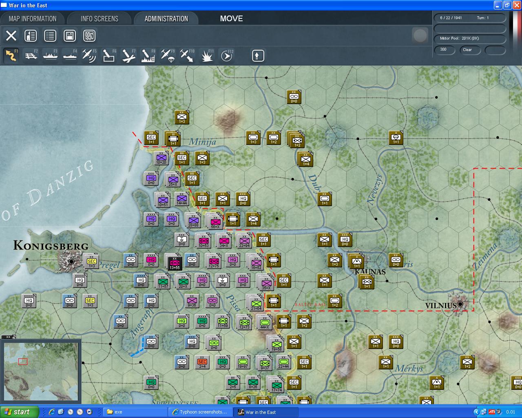
Task: Select the purple unit 28=88
Action: 193,221
